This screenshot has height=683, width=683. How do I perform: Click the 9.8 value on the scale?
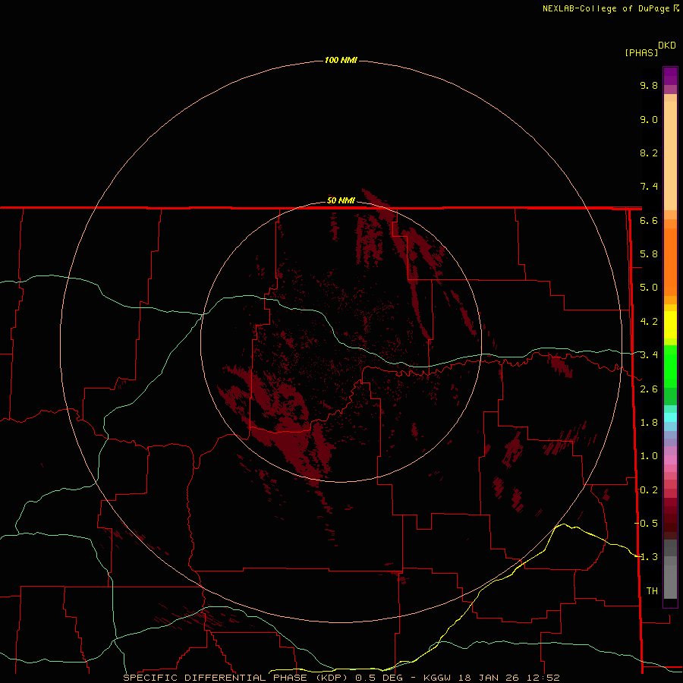(649, 85)
